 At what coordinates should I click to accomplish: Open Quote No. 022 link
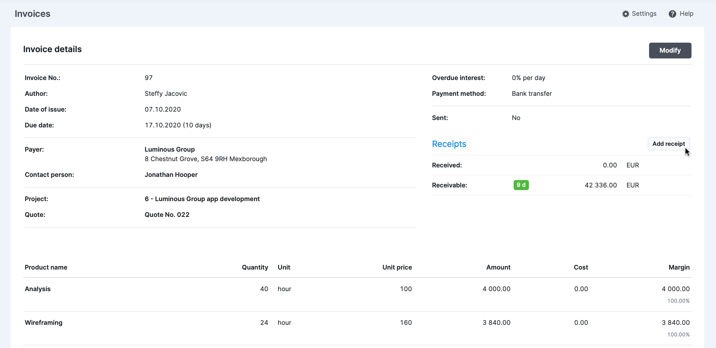click(x=167, y=215)
